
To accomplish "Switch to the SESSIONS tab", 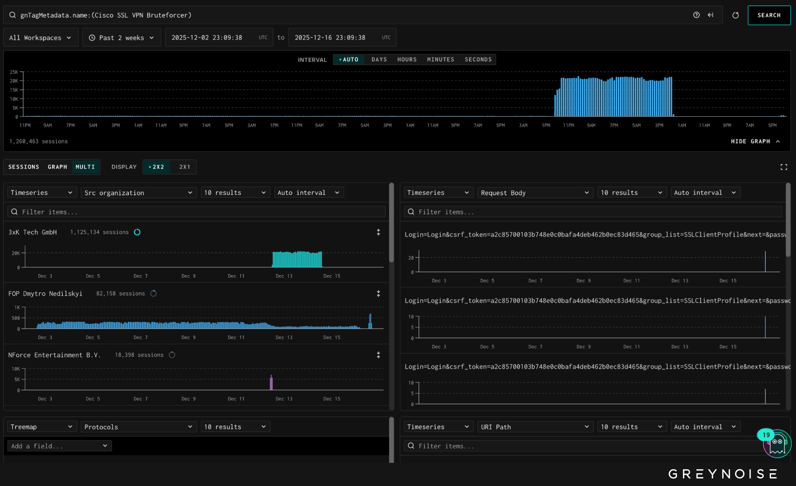I will [x=24, y=167].
